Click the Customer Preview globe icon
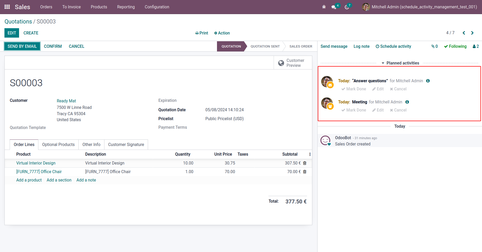This screenshot has width=482, height=252. pos(281,63)
